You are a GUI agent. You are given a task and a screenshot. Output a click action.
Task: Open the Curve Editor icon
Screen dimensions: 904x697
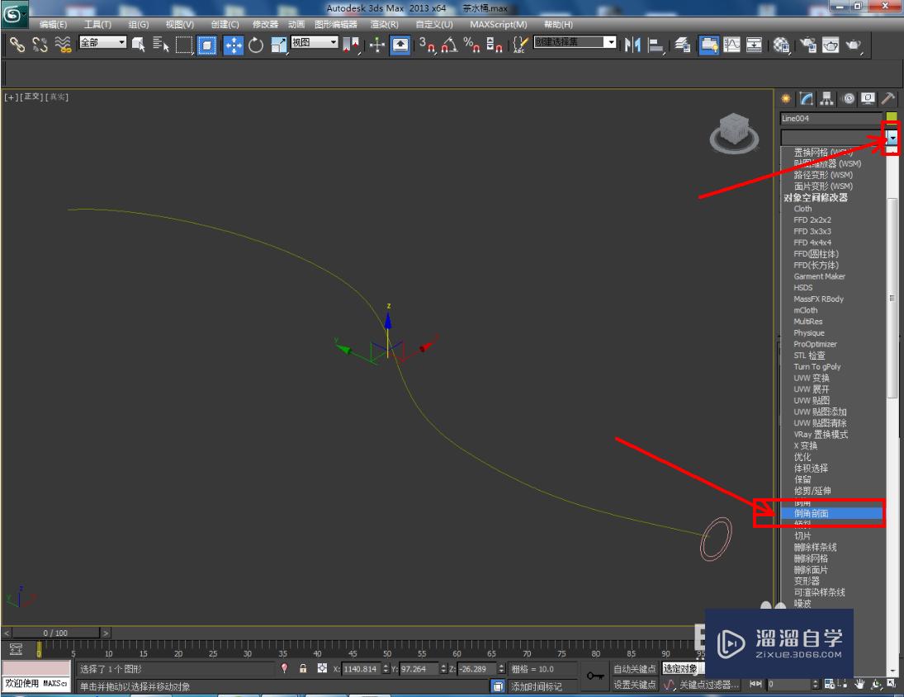pyautogui.click(x=731, y=45)
